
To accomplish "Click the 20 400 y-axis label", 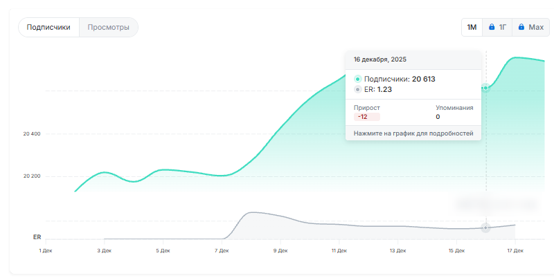I will [32, 133].
